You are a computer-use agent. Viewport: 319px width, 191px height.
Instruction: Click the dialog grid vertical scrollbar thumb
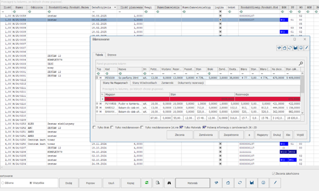pos(302,84)
